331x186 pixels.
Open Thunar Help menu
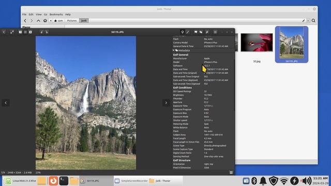coord(68,14)
